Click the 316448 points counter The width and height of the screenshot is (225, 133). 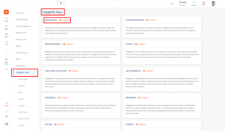tap(182, 3)
